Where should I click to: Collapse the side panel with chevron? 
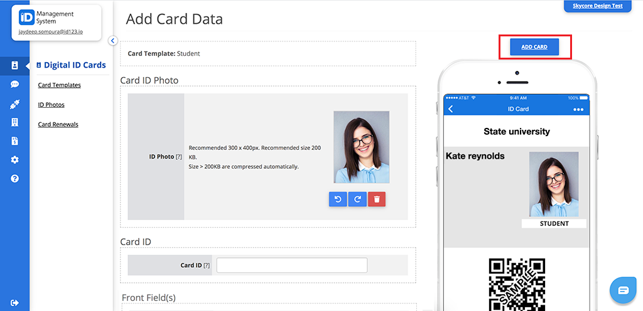(x=113, y=41)
